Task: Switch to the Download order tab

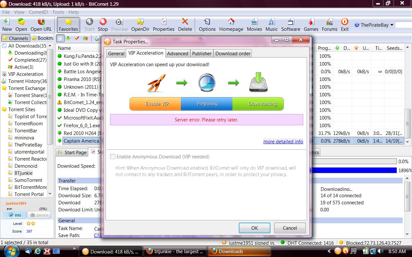Action: [233, 54]
